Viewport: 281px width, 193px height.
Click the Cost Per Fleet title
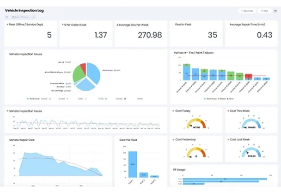128,140
